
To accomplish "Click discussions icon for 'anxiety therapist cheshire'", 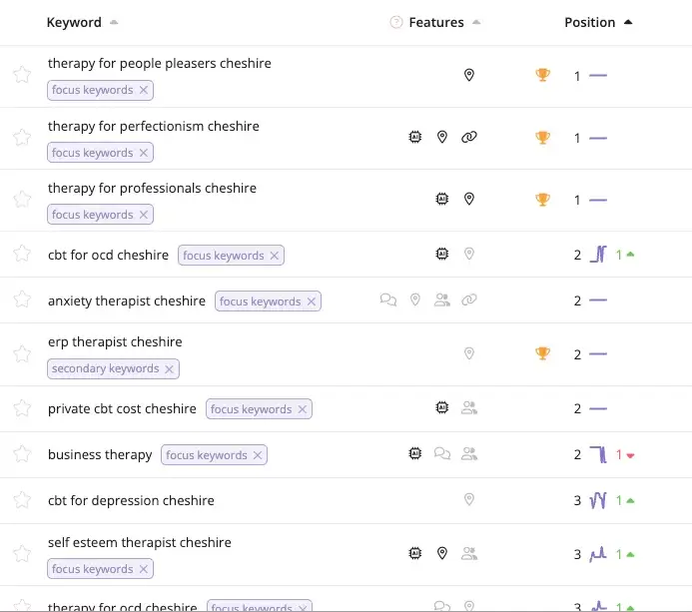I will [387, 301].
